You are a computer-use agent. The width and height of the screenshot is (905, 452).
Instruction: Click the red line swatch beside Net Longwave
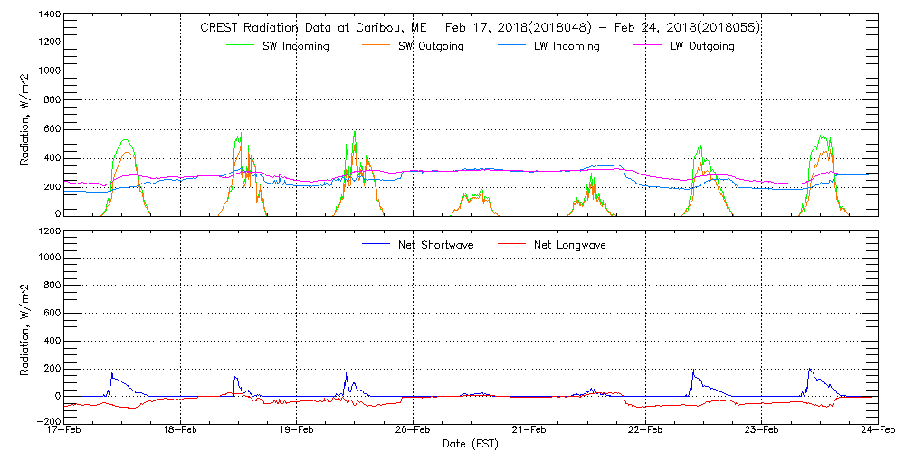pyautogui.click(x=516, y=244)
